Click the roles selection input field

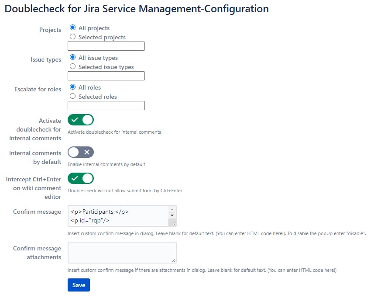click(106, 106)
